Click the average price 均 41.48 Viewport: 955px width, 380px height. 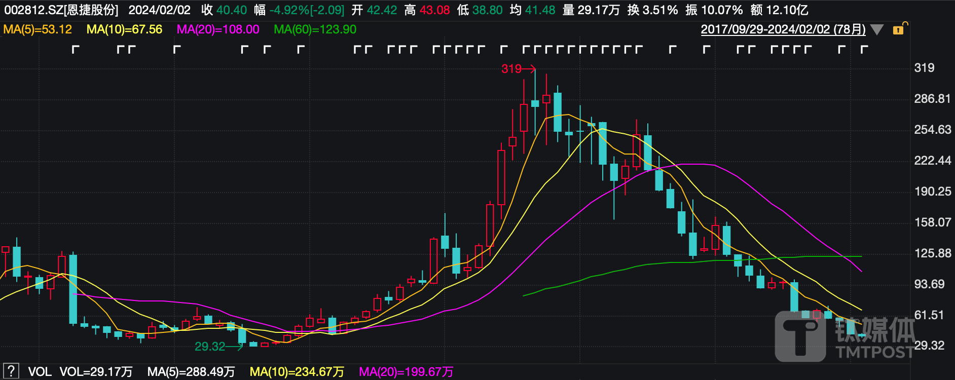click(x=532, y=10)
